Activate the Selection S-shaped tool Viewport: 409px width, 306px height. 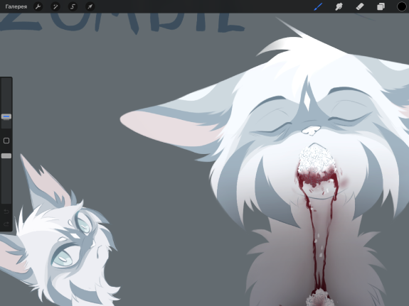coord(73,6)
